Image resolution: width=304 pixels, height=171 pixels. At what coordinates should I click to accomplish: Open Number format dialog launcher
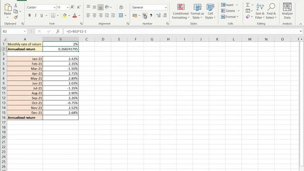pos(167,23)
